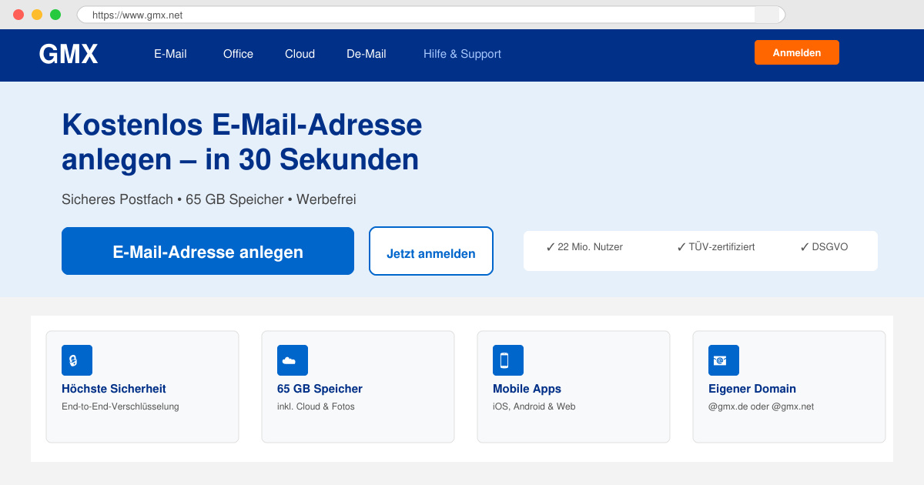Click the mobile phone icon
Viewport: 924px width, 485px height.
(508, 360)
